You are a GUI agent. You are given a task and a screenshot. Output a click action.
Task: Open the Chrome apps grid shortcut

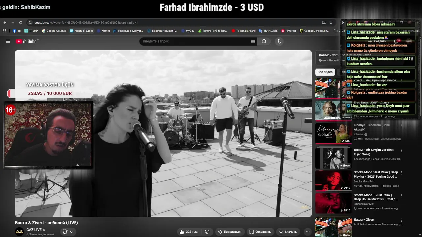click(4, 31)
